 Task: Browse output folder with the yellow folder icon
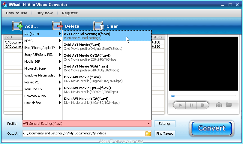coord(148,133)
